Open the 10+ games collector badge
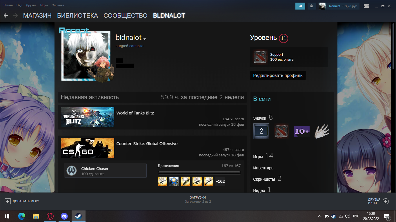 302,131
